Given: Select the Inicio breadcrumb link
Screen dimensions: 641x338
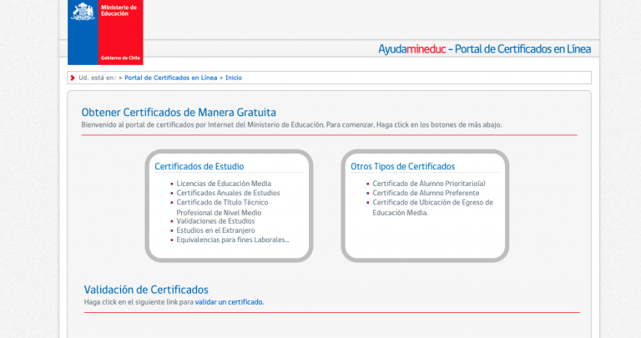Looking at the screenshot, I should (x=234, y=78).
